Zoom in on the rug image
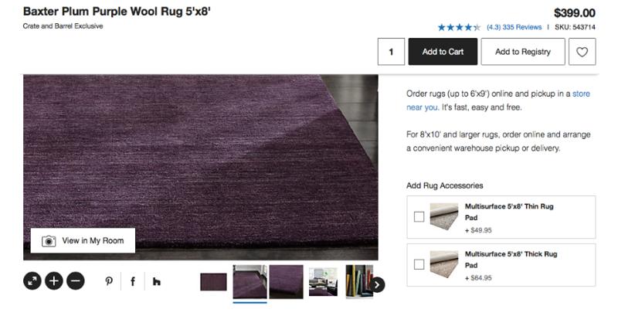618x316 pixels. [x=54, y=281]
